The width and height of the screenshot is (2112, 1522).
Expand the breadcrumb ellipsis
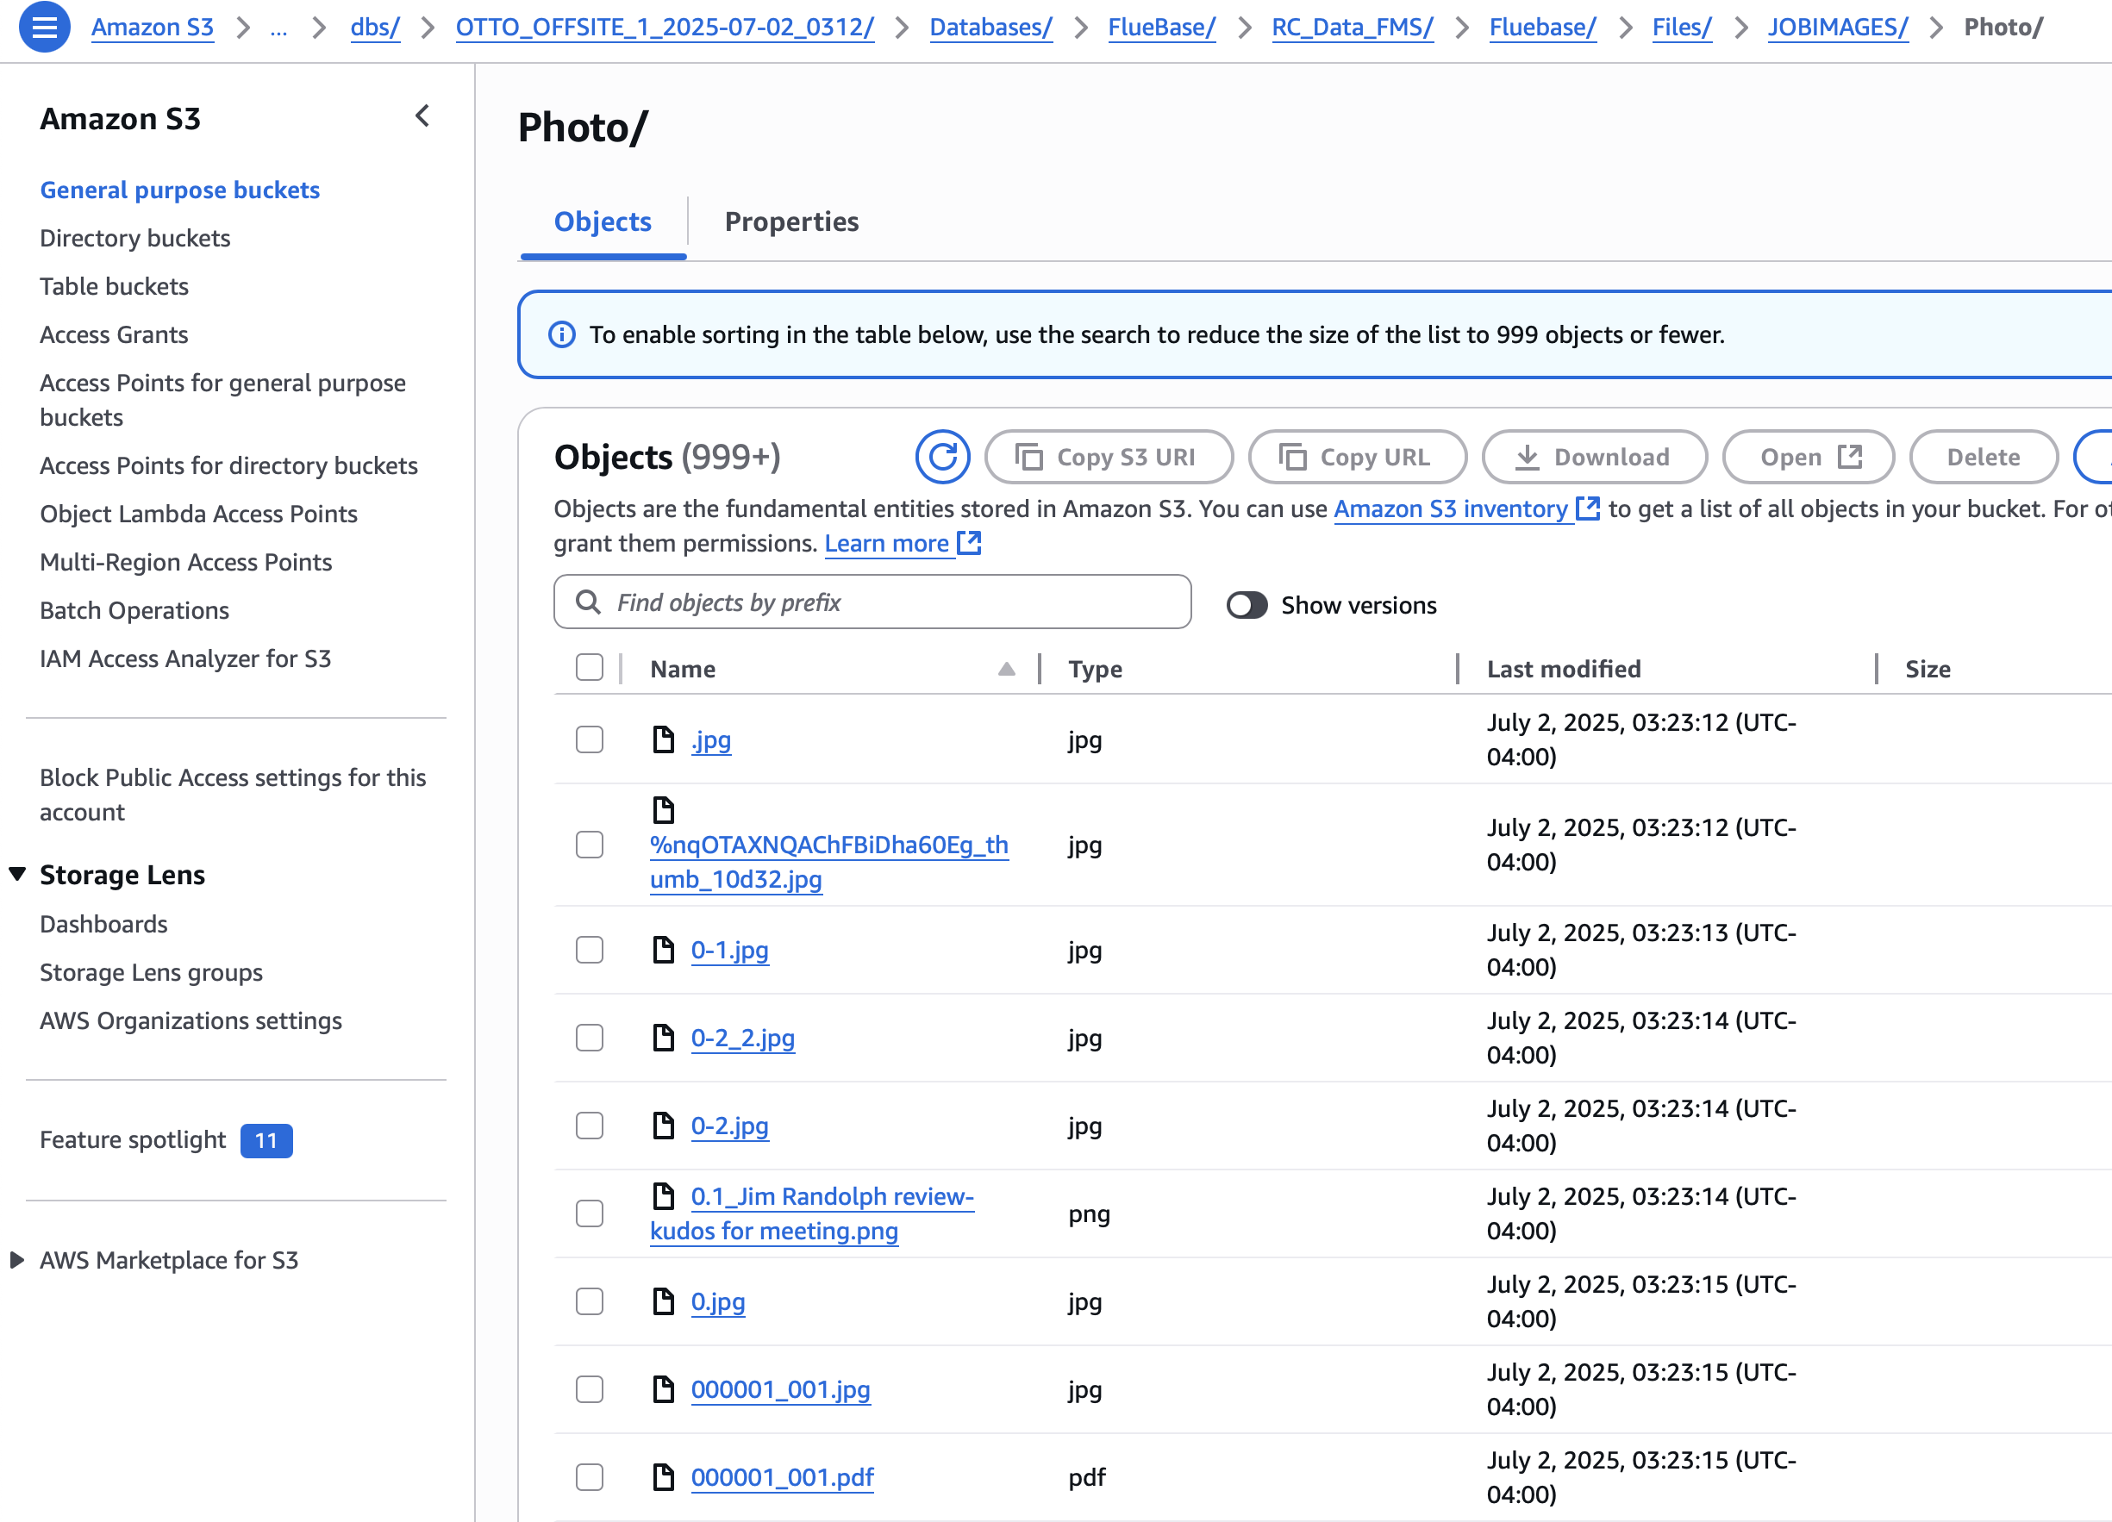[278, 27]
